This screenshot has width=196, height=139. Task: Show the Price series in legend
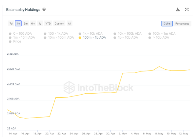tap(15, 41)
